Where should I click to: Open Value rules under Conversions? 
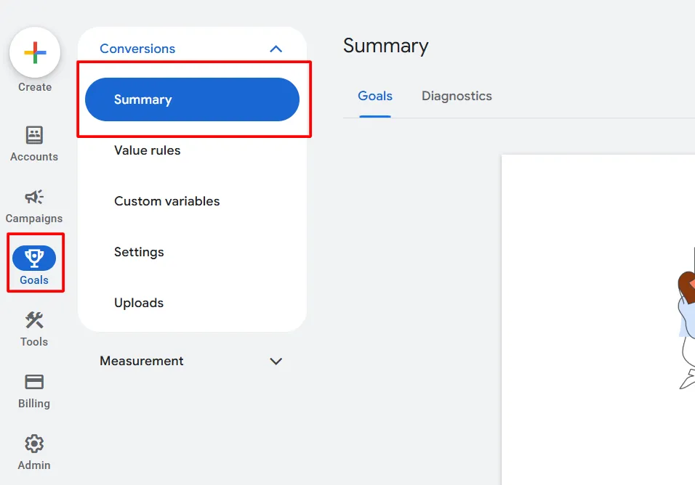coord(148,150)
